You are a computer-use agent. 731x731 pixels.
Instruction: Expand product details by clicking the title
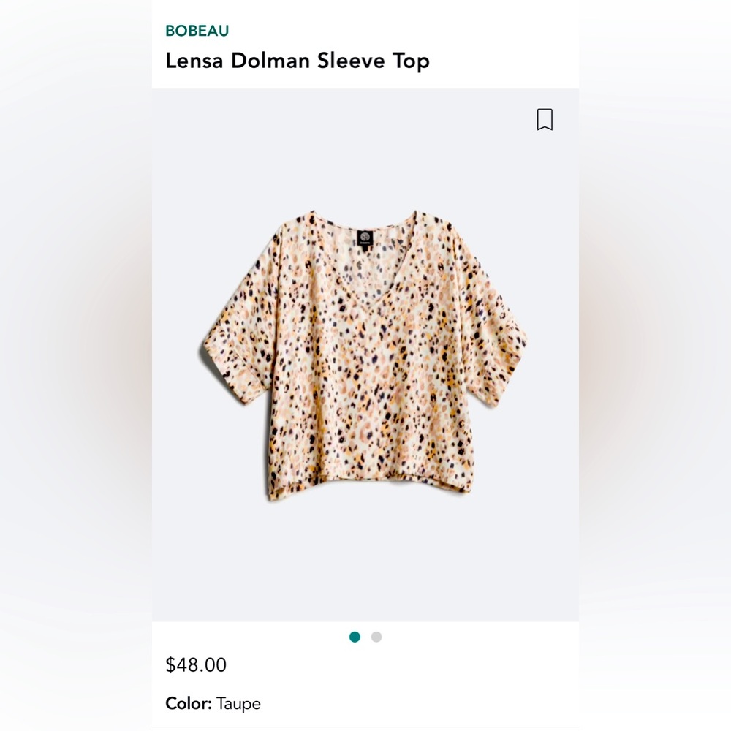coord(298,61)
